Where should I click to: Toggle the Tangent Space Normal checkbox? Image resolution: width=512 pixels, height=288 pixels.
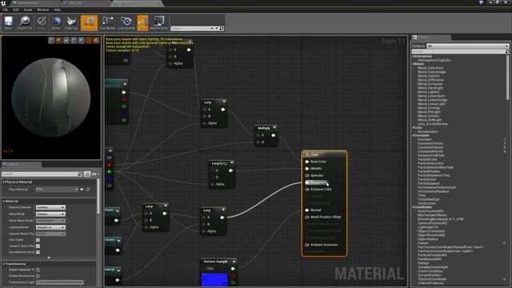point(38,246)
